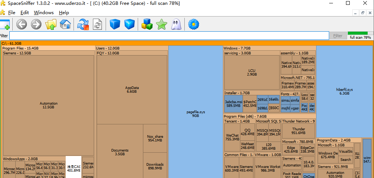Open the Edit menu
Viewport: 374px width, 178px height.
click(x=25, y=13)
